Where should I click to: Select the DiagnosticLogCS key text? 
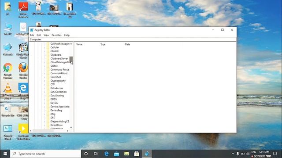pos(60,122)
